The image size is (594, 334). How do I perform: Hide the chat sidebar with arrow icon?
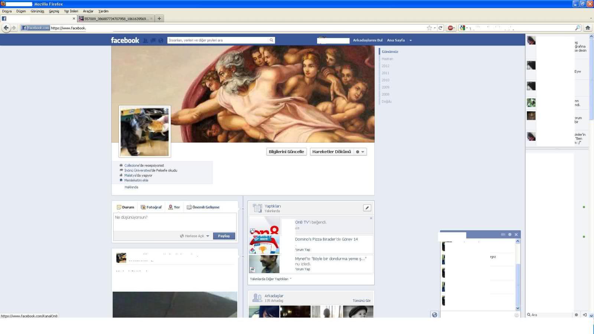(x=585, y=315)
